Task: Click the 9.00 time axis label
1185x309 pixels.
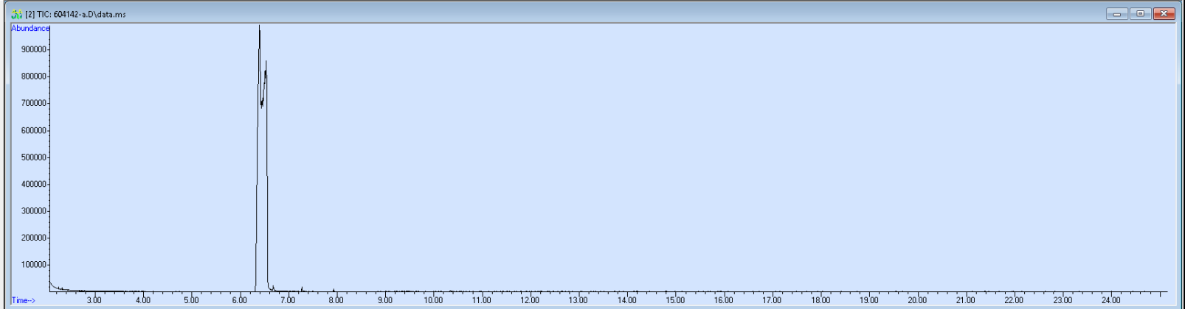Action: [385, 300]
